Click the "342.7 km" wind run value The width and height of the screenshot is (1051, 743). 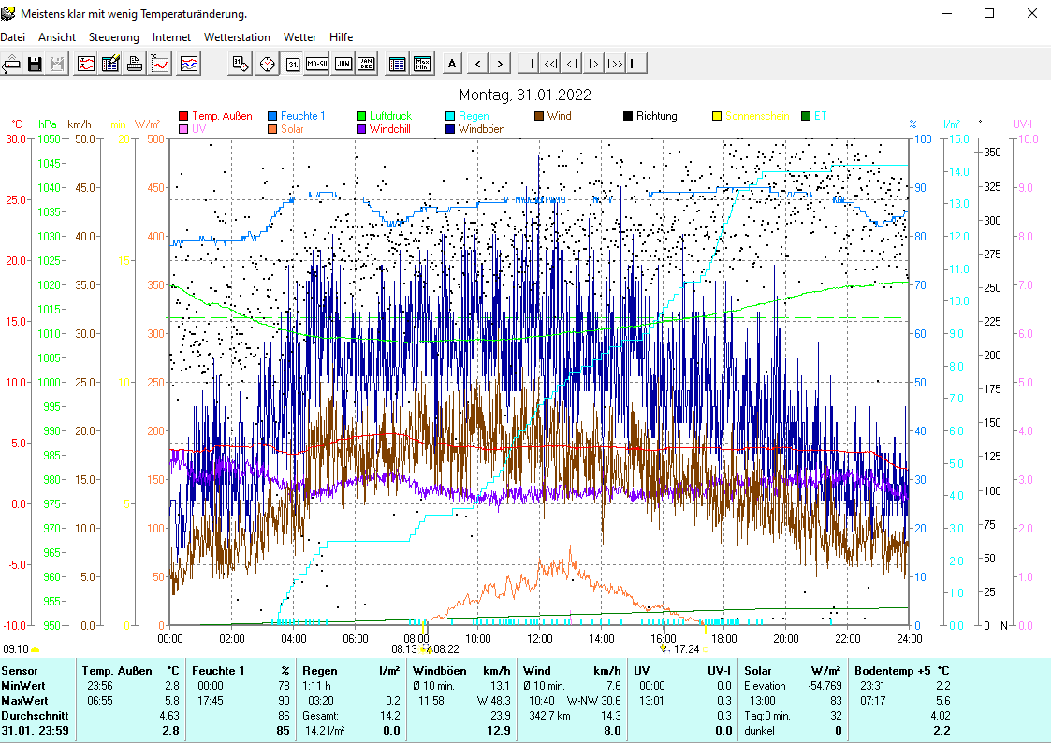[x=549, y=716]
